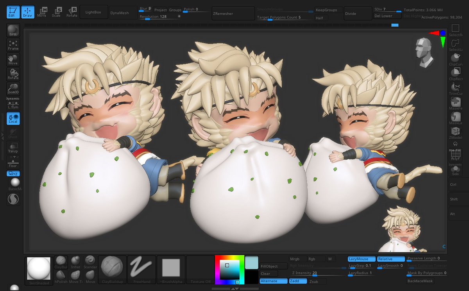Image resolution: width=469 pixels, height=291 pixels.
Task: Toggle the Local rotation button
Action: [x=13, y=118]
